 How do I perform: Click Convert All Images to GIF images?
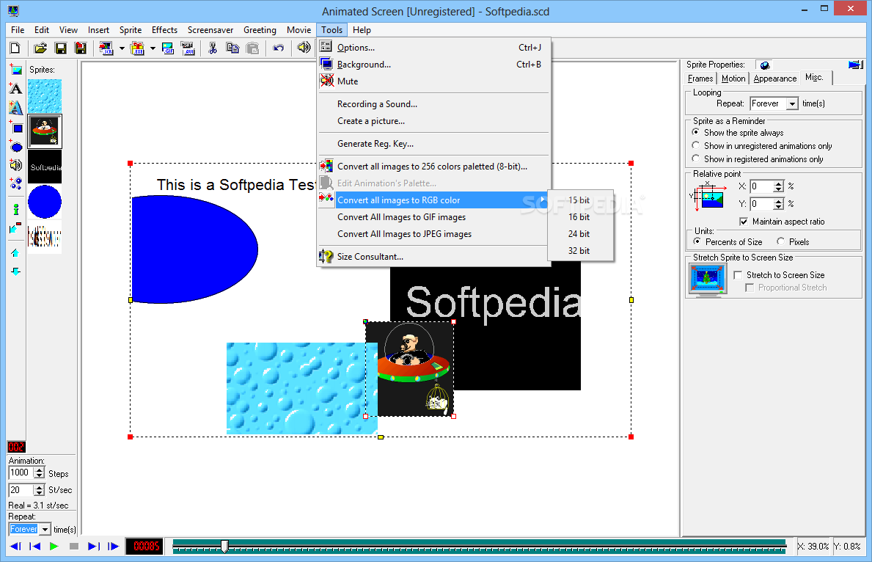tap(433, 217)
